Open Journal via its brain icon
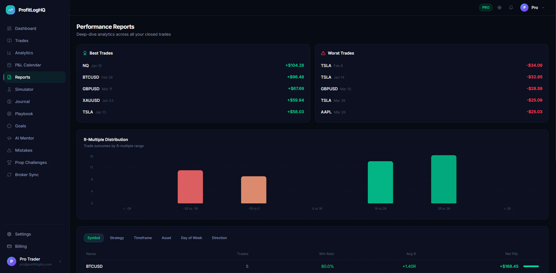556x273 pixels. pyautogui.click(x=9, y=102)
